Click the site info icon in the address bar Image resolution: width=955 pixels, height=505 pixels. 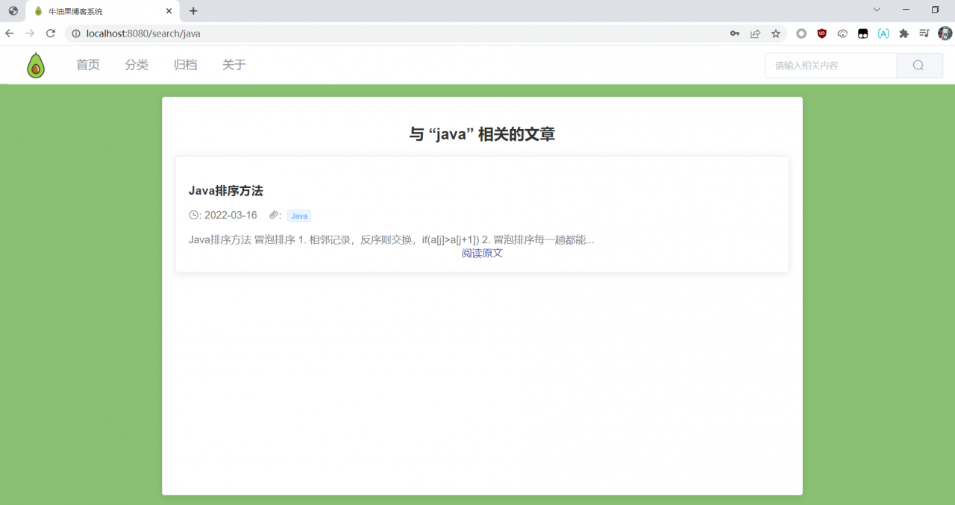pos(76,34)
